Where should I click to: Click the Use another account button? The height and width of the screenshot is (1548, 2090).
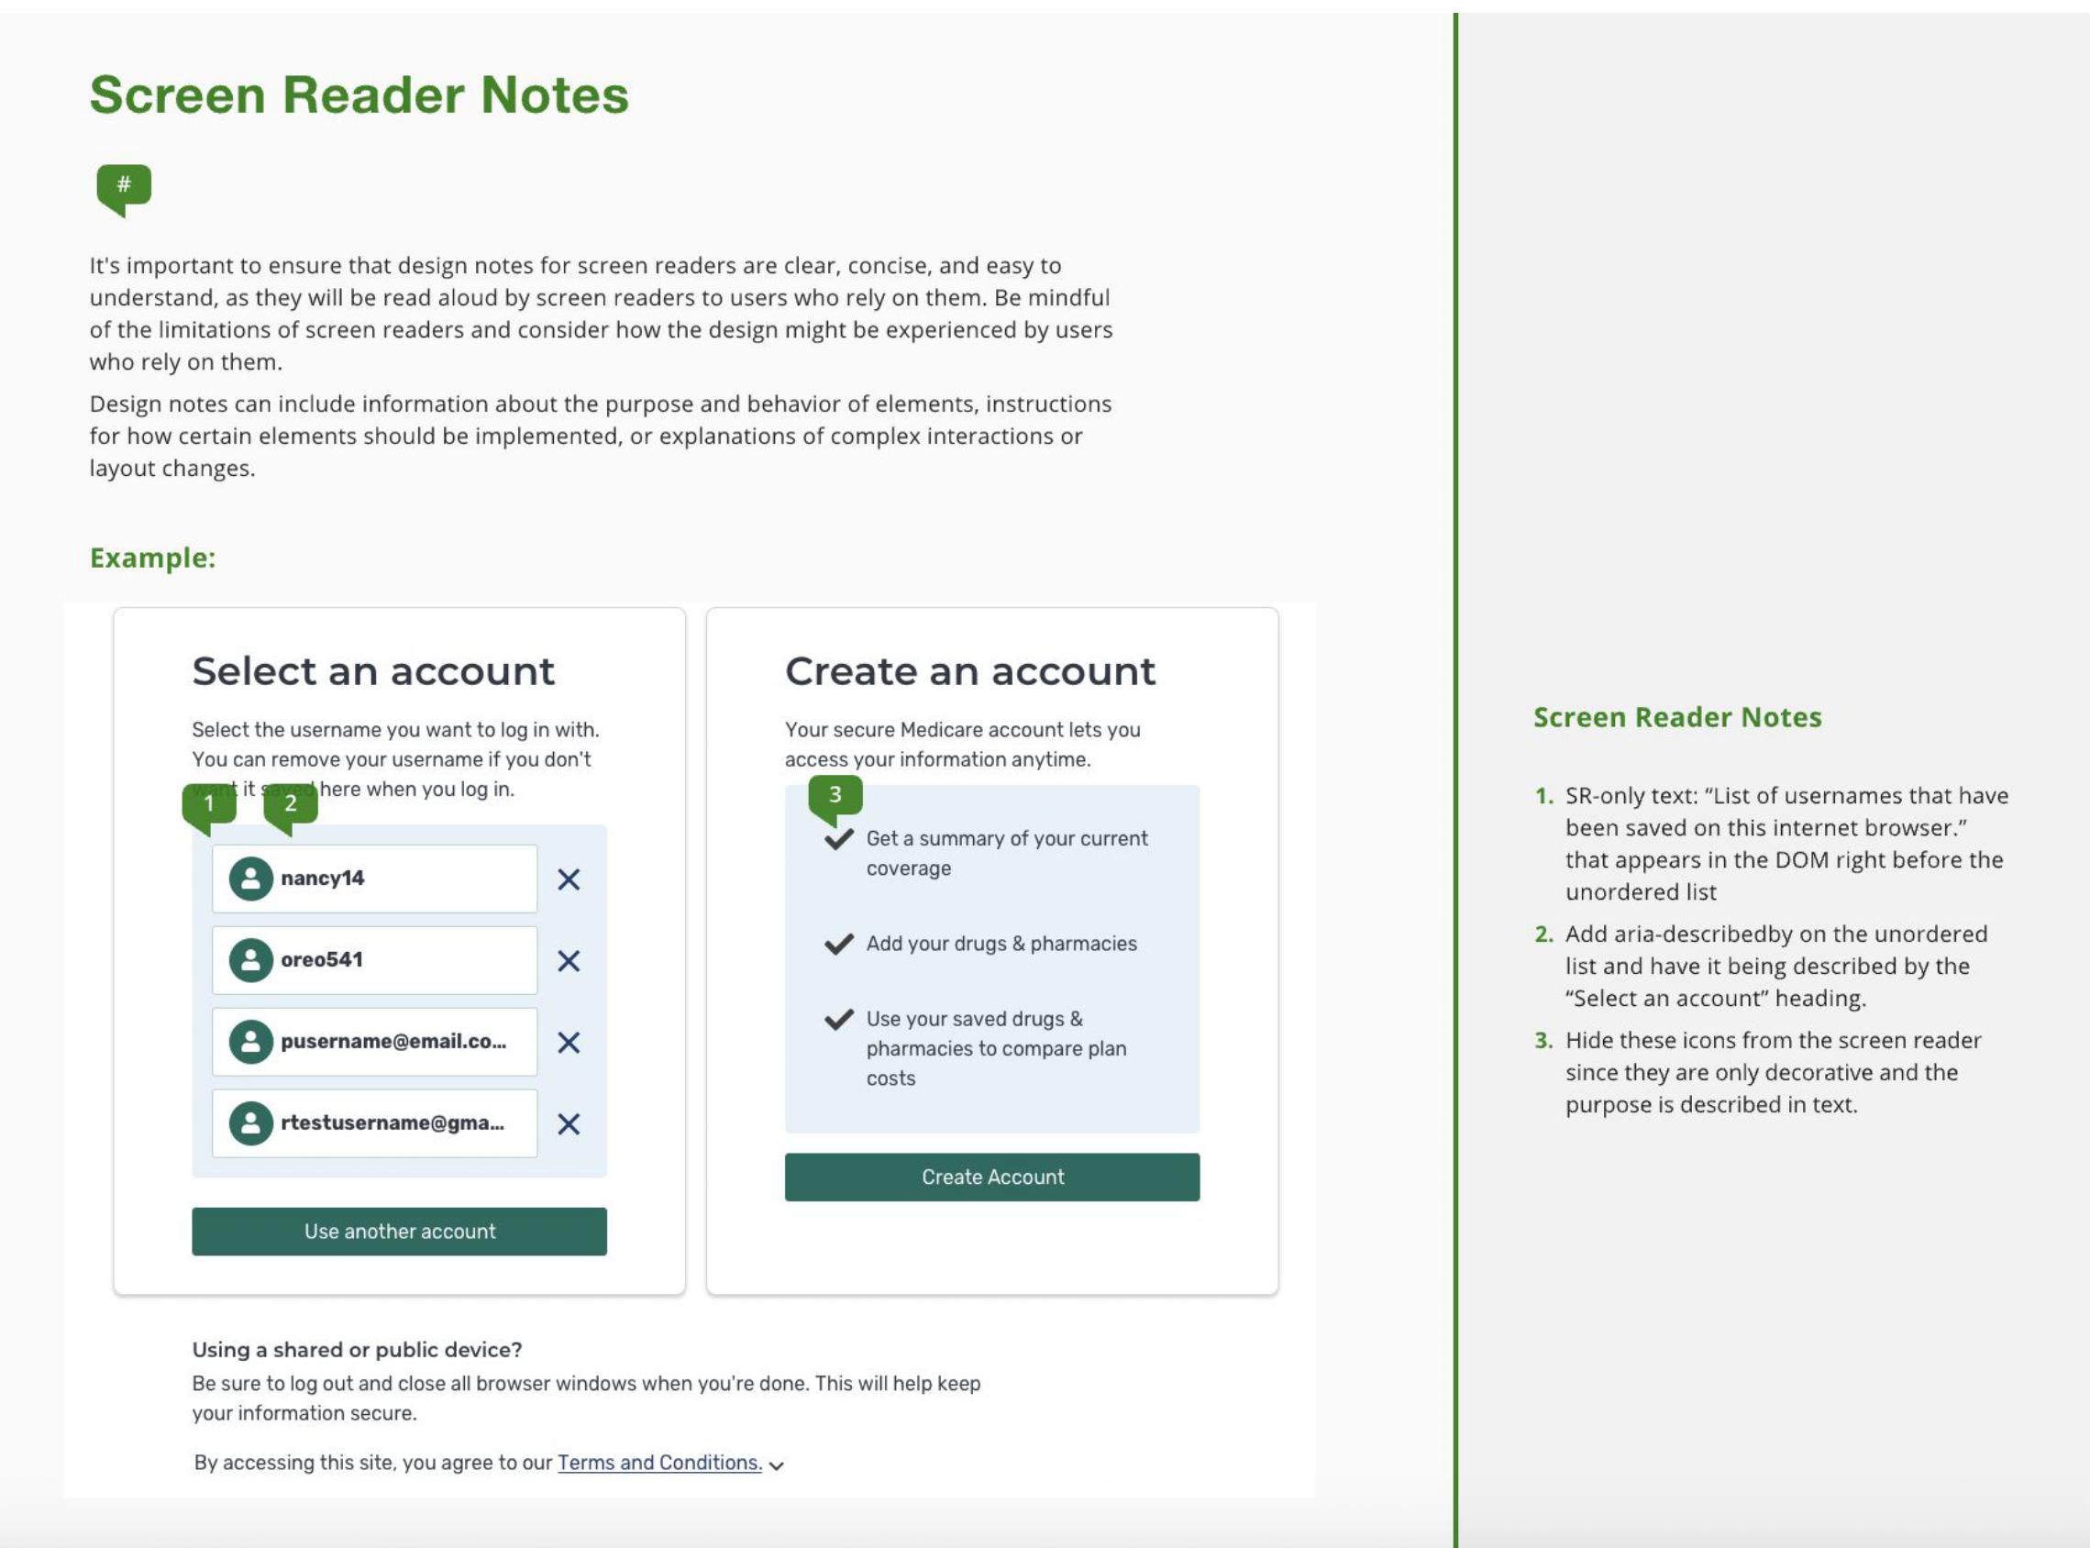[x=399, y=1231]
